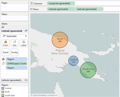Image resolution: width=120 pixels, height=97 pixels.
Task: Click the Columns shelf grid icon
Action: (x=32, y=3)
